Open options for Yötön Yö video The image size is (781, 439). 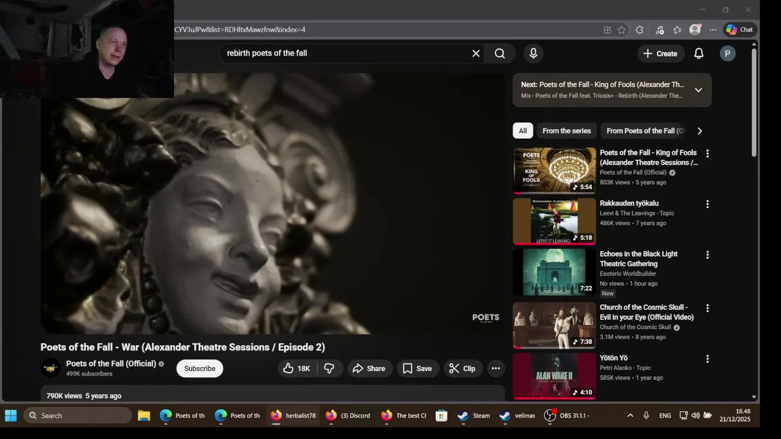point(707,359)
